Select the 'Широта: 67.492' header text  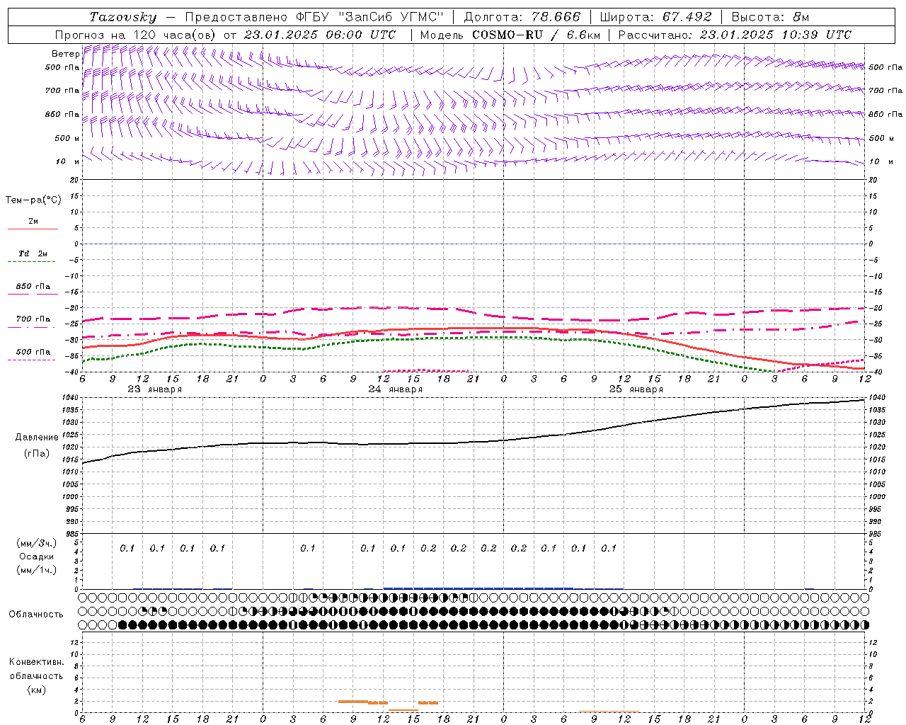pyautogui.click(x=656, y=17)
